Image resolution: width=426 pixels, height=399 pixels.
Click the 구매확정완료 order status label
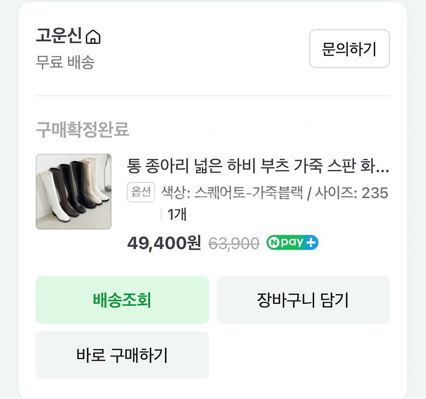coord(83,129)
